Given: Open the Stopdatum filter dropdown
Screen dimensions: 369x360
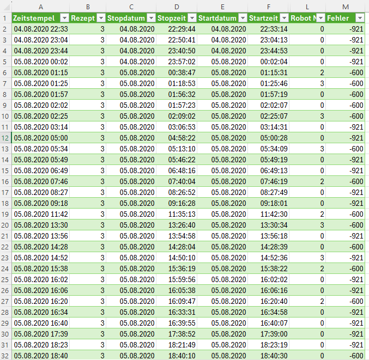Looking at the screenshot, I should [152, 18].
